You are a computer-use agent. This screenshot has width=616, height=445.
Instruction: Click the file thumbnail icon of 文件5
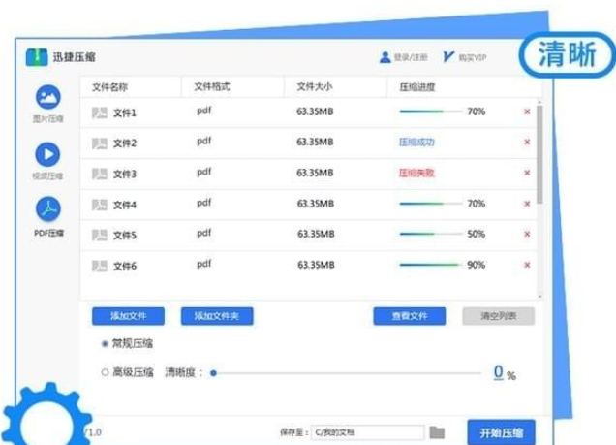pos(100,236)
